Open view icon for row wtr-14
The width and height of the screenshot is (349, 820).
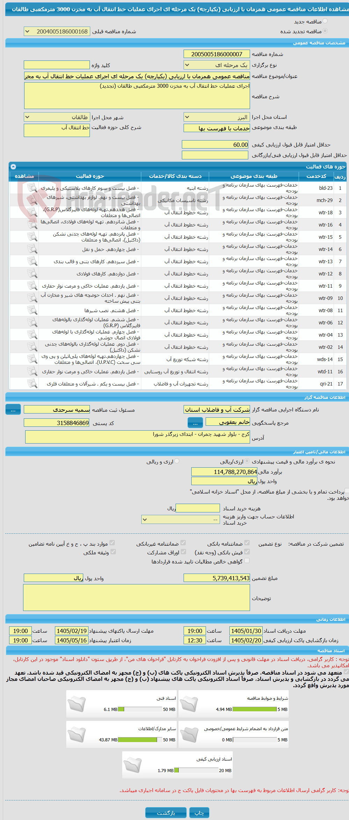click(32, 249)
